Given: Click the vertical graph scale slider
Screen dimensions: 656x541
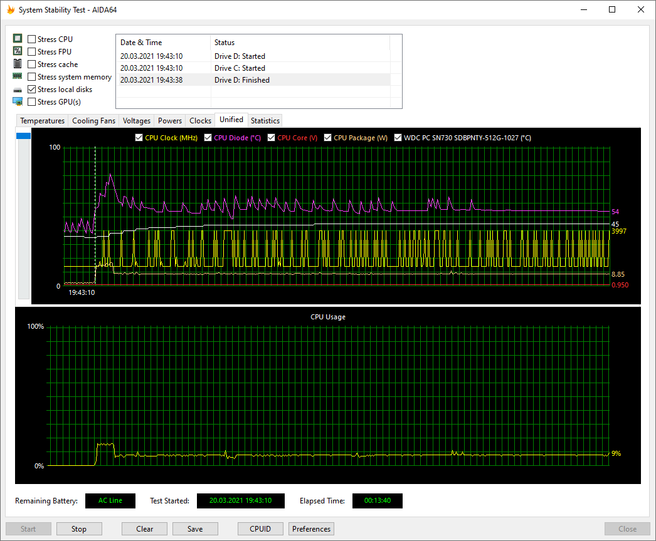Looking at the screenshot, I should (x=23, y=136).
